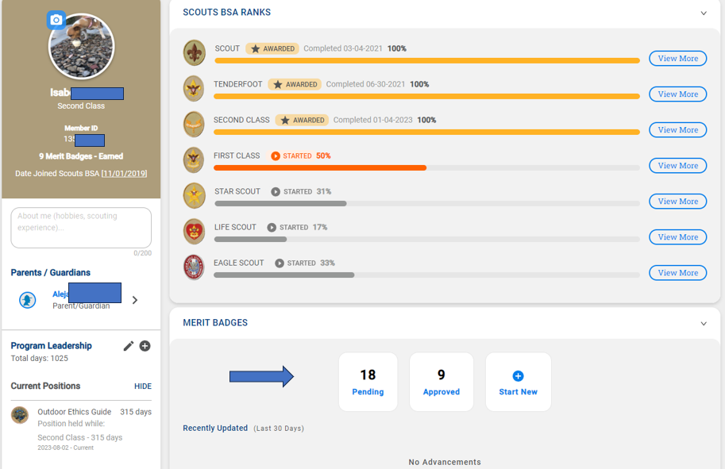Click the 'Outdoor Ethics Guide' position name
Screen dimensions: 725x469
tap(75, 412)
